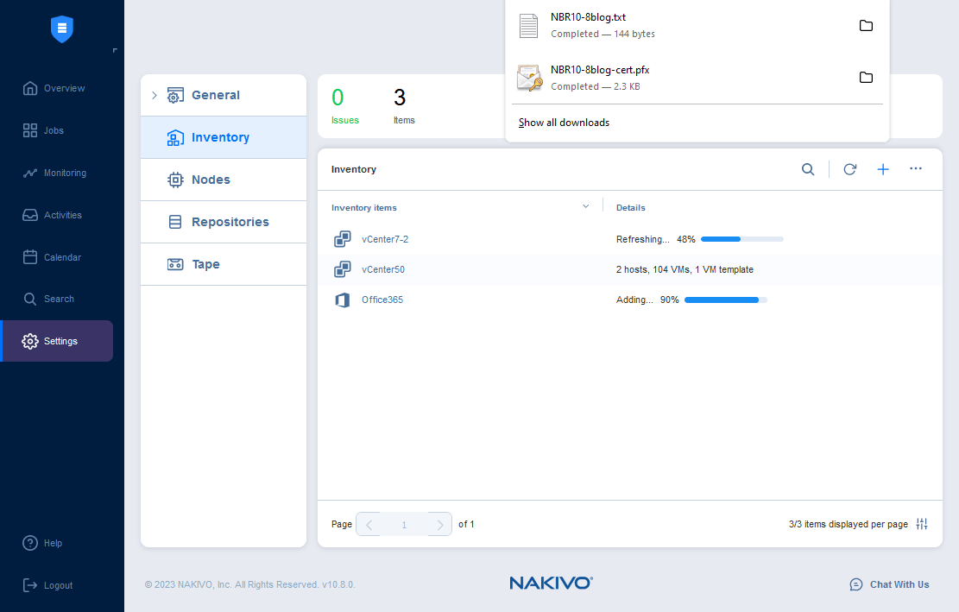Click the Office365 adding progress bar
This screenshot has width=959, height=612.
726,300
